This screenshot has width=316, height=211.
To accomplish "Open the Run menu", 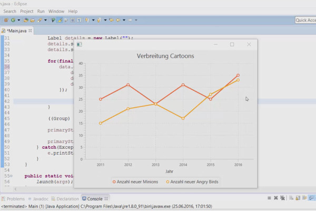I will point(41,11).
